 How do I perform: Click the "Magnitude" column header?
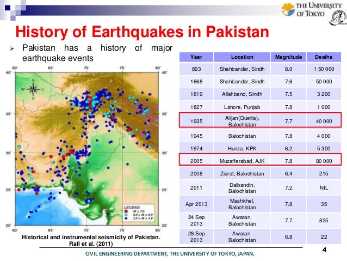coord(288,57)
